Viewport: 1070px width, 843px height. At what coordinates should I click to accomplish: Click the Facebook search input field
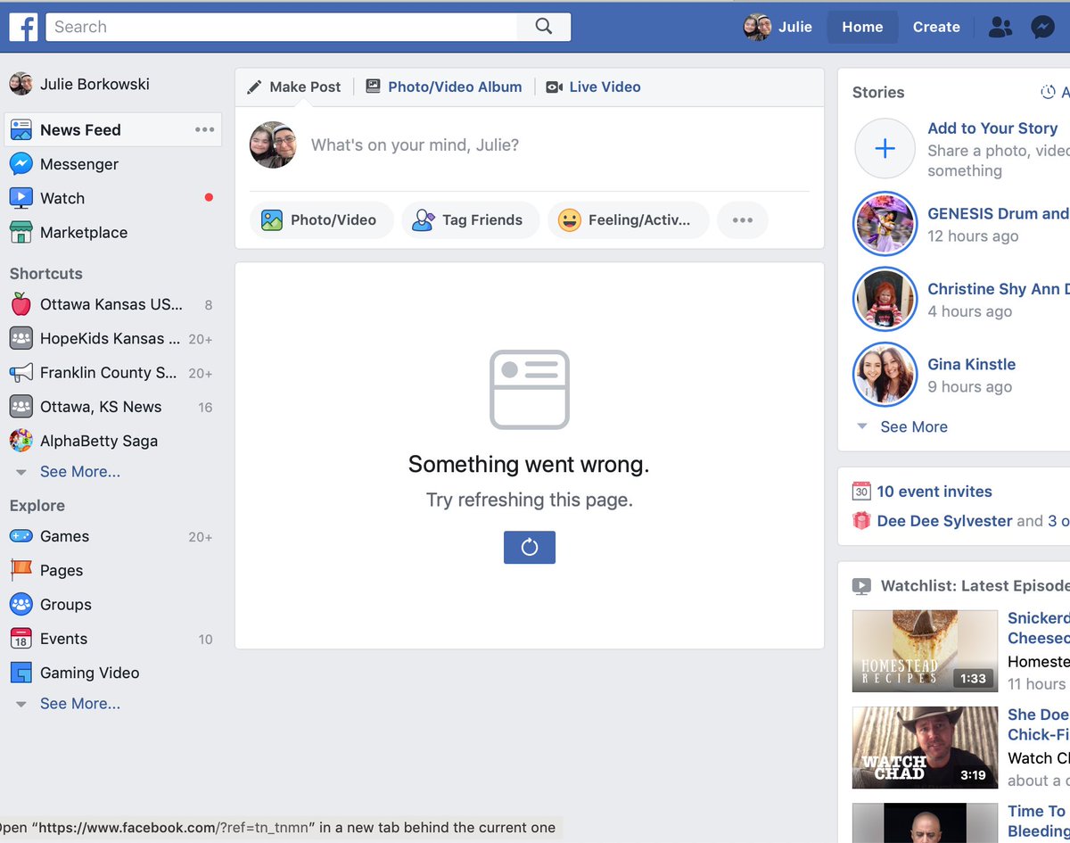point(282,27)
